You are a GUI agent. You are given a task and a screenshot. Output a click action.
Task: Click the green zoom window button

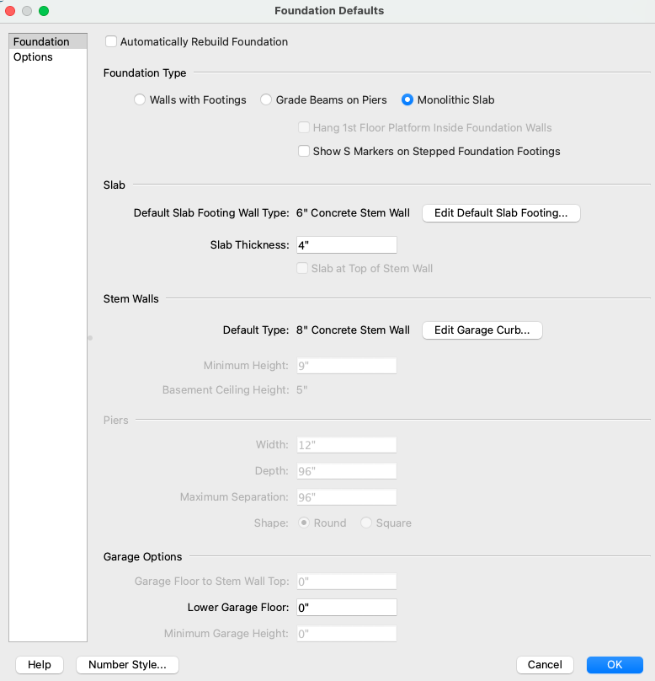coord(44,11)
